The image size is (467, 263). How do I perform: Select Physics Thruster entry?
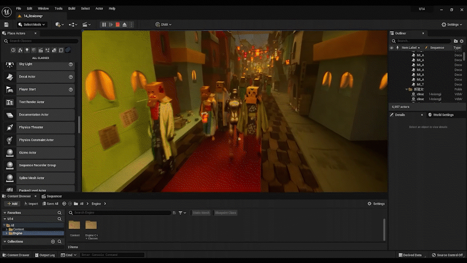[39, 128]
